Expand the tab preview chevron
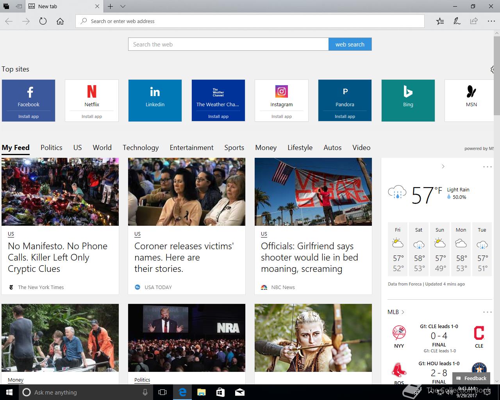Screen dimensions: 500x400 click(x=123, y=6)
